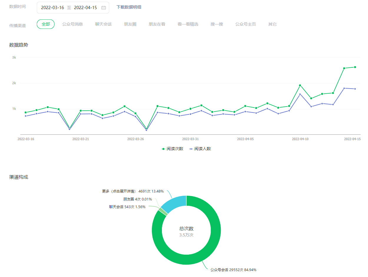Click the last 阅读次数 data point on 2022-04-15
This screenshot has height=277, width=368.
click(x=355, y=67)
